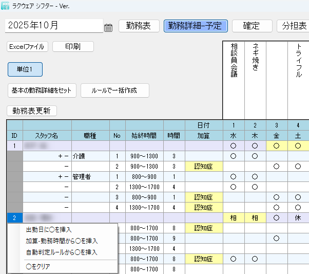Screen dimensions: 309x274
Task: Click the plus sign in the 介護 row
Action: click(x=62, y=156)
